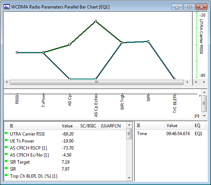211x185 pixels.
Task: Select the AS CPICH Ec/No [1] row
Action: coord(65,155)
